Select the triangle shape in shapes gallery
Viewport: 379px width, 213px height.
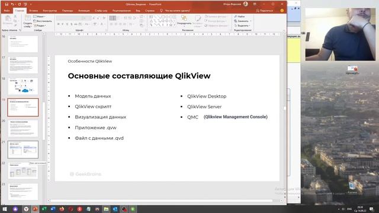pyautogui.click(x=151, y=21)
